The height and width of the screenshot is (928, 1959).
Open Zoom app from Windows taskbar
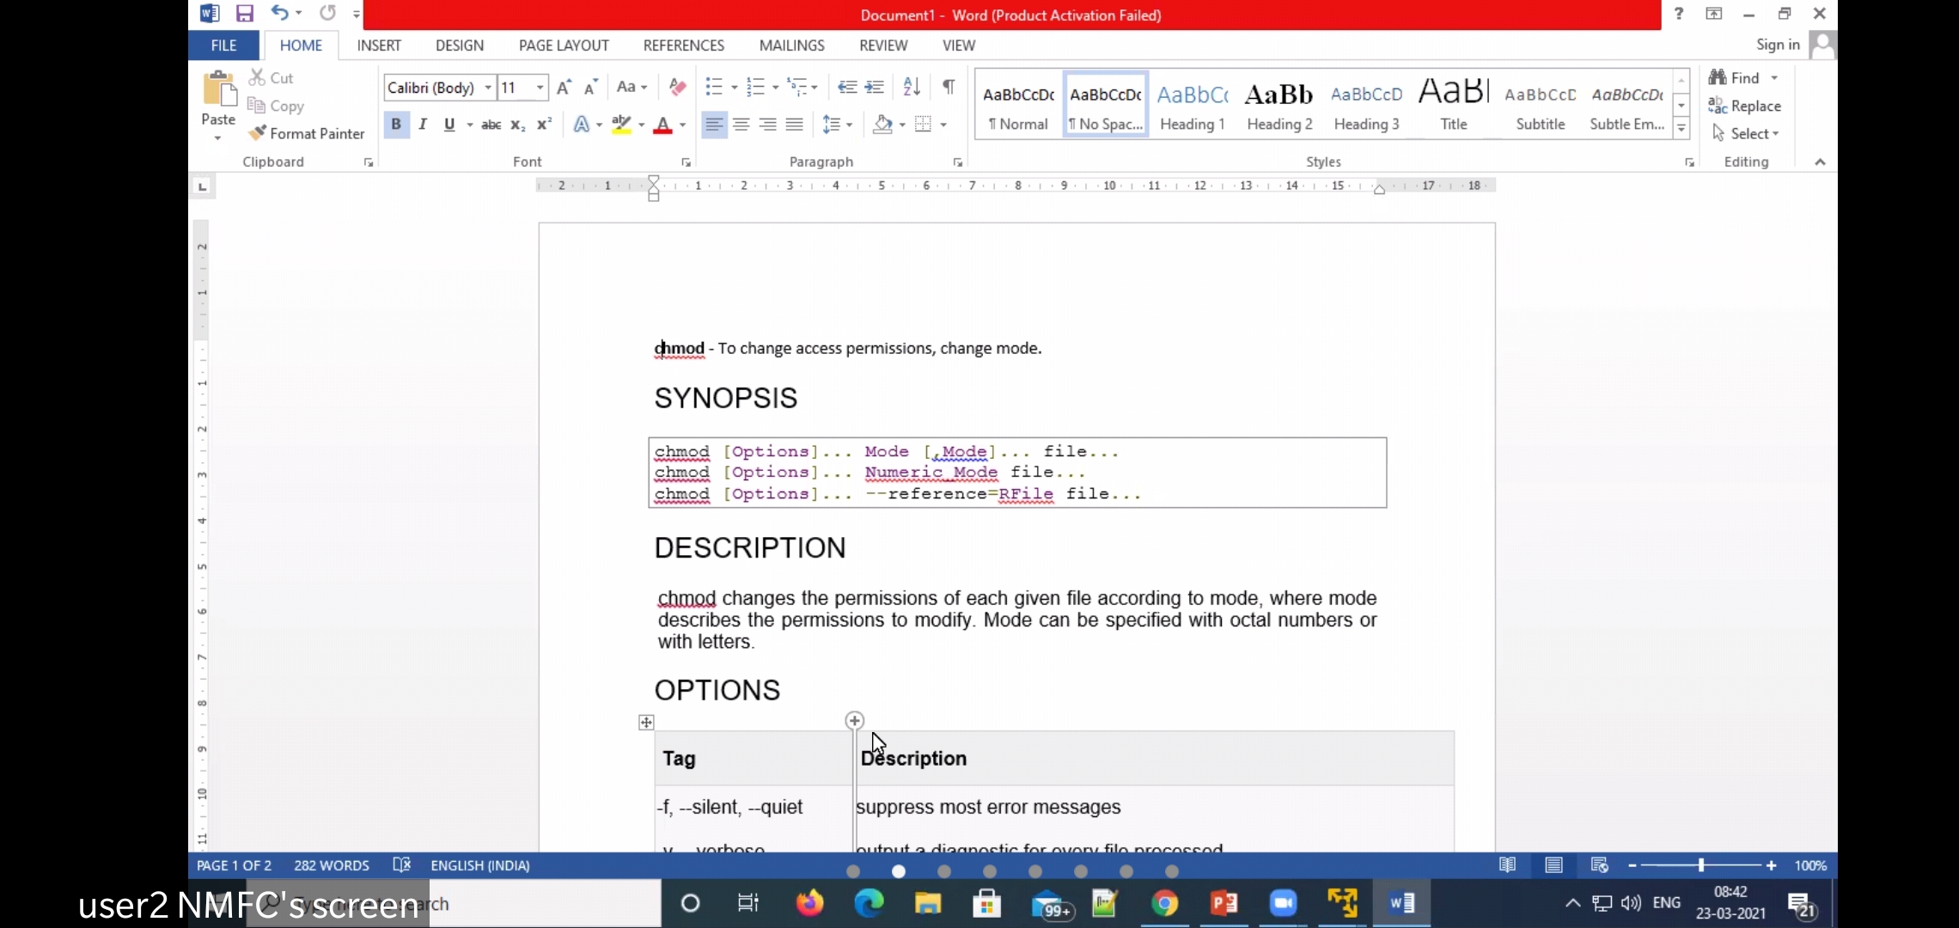[1283, 903]
